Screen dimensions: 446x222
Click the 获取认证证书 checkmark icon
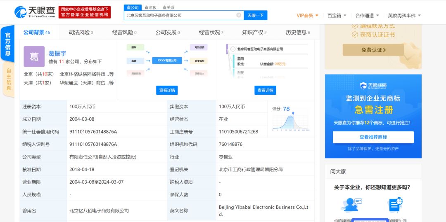coord(355,35)
